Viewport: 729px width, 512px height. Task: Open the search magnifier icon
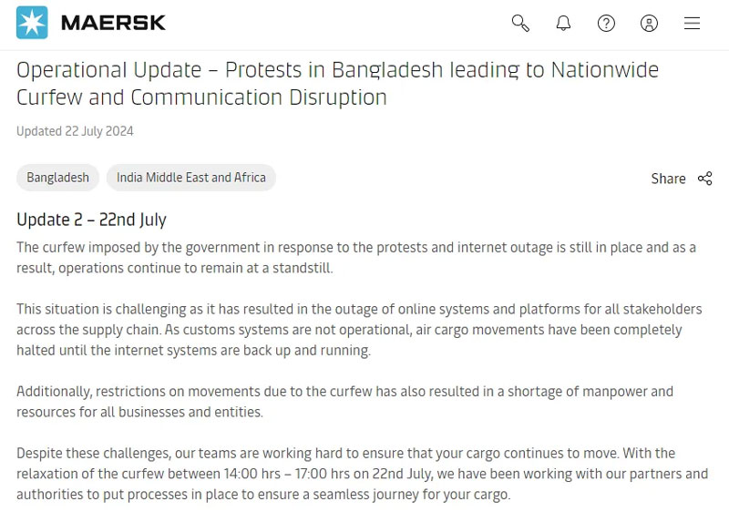pos(520,24)
